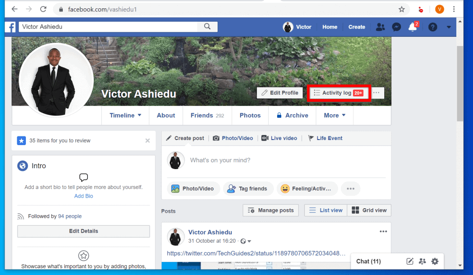Open the Activity log
Screen dimensions: 473x275
point(339,93)
